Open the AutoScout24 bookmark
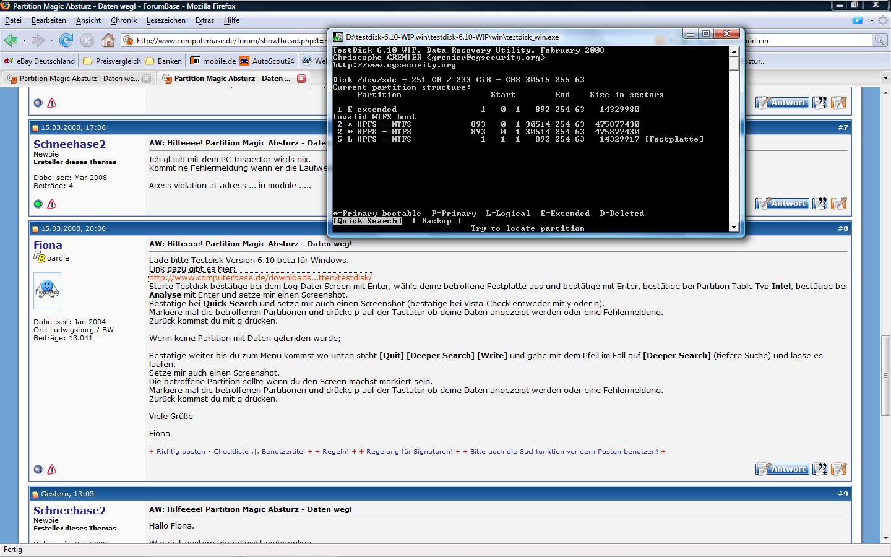The width and height of the screenshot is (891, 557). coord(267,61)
